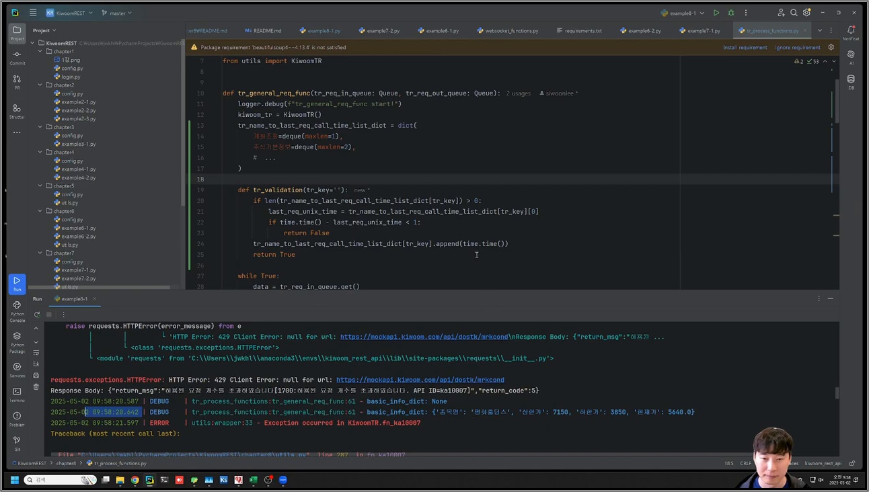The width and height of the screenshot is (869, 492).
Task: Open master branch dropdown
Action: point(116,13)
